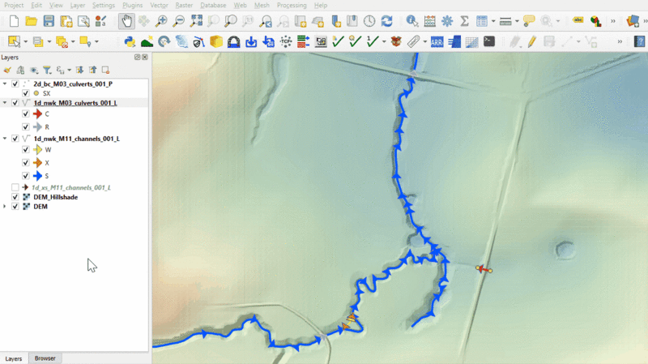Open the Statistical Summary sigma icon
The height and width of the screenshot is (364, 648).
(x=464, y=21)
